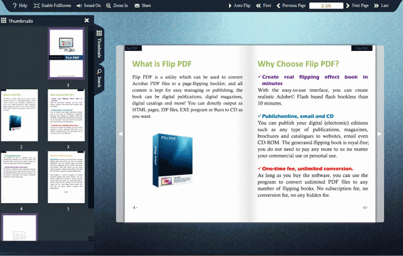Image resolution: width=403 pixels, height=256 pixels.
Task: Open the Share option
Action: (142, 5)
